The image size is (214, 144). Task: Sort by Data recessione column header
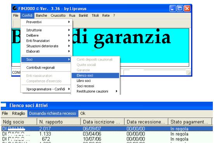[x=146, y=122]
